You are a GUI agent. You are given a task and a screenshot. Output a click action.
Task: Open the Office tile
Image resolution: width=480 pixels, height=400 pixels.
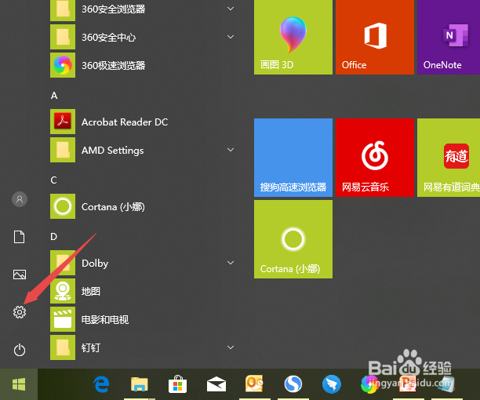pyautogui.click(x=375, y=37)
